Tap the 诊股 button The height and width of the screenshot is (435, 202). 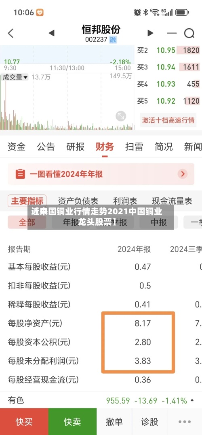[149, 422]
